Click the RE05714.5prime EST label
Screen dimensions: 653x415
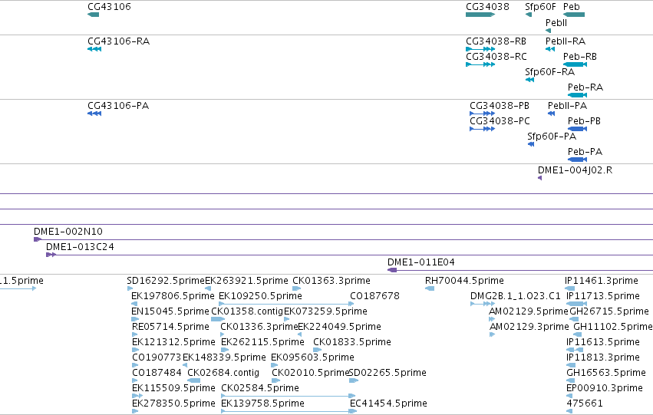click(170, 327)
